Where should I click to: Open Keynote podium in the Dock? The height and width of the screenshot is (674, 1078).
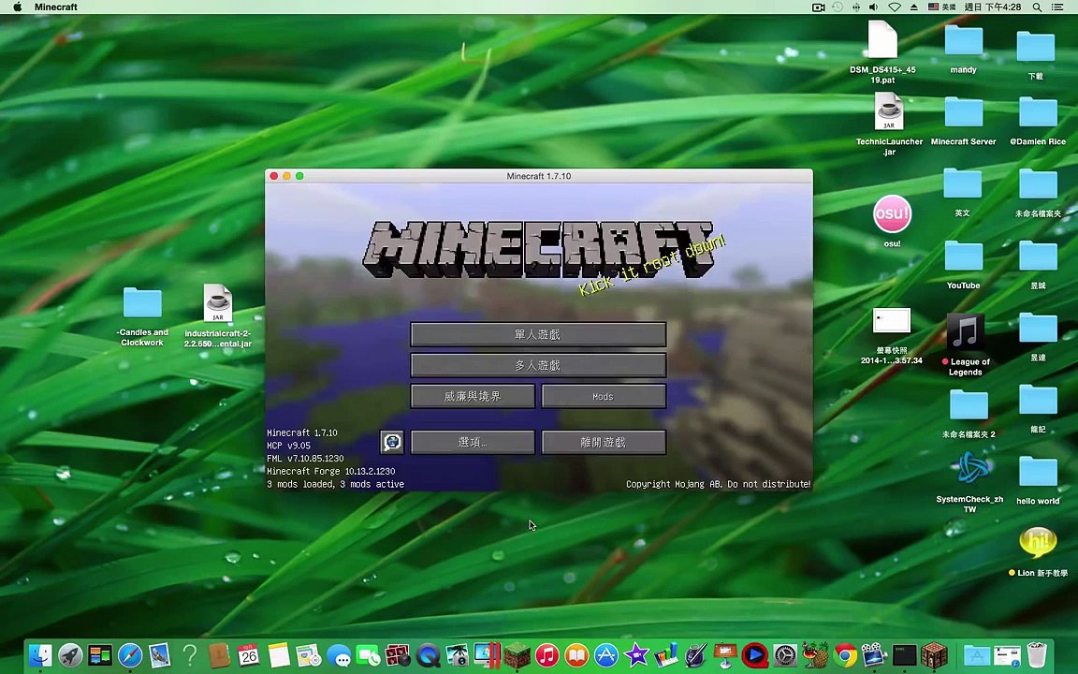click(x=724, y=654)
